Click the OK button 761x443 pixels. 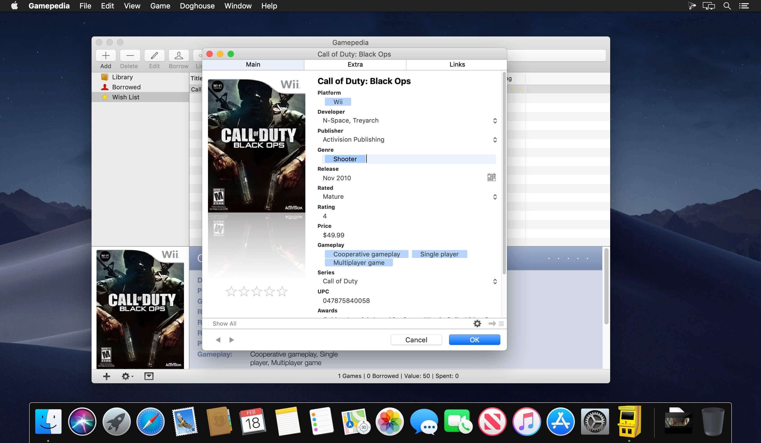[474, 340]
